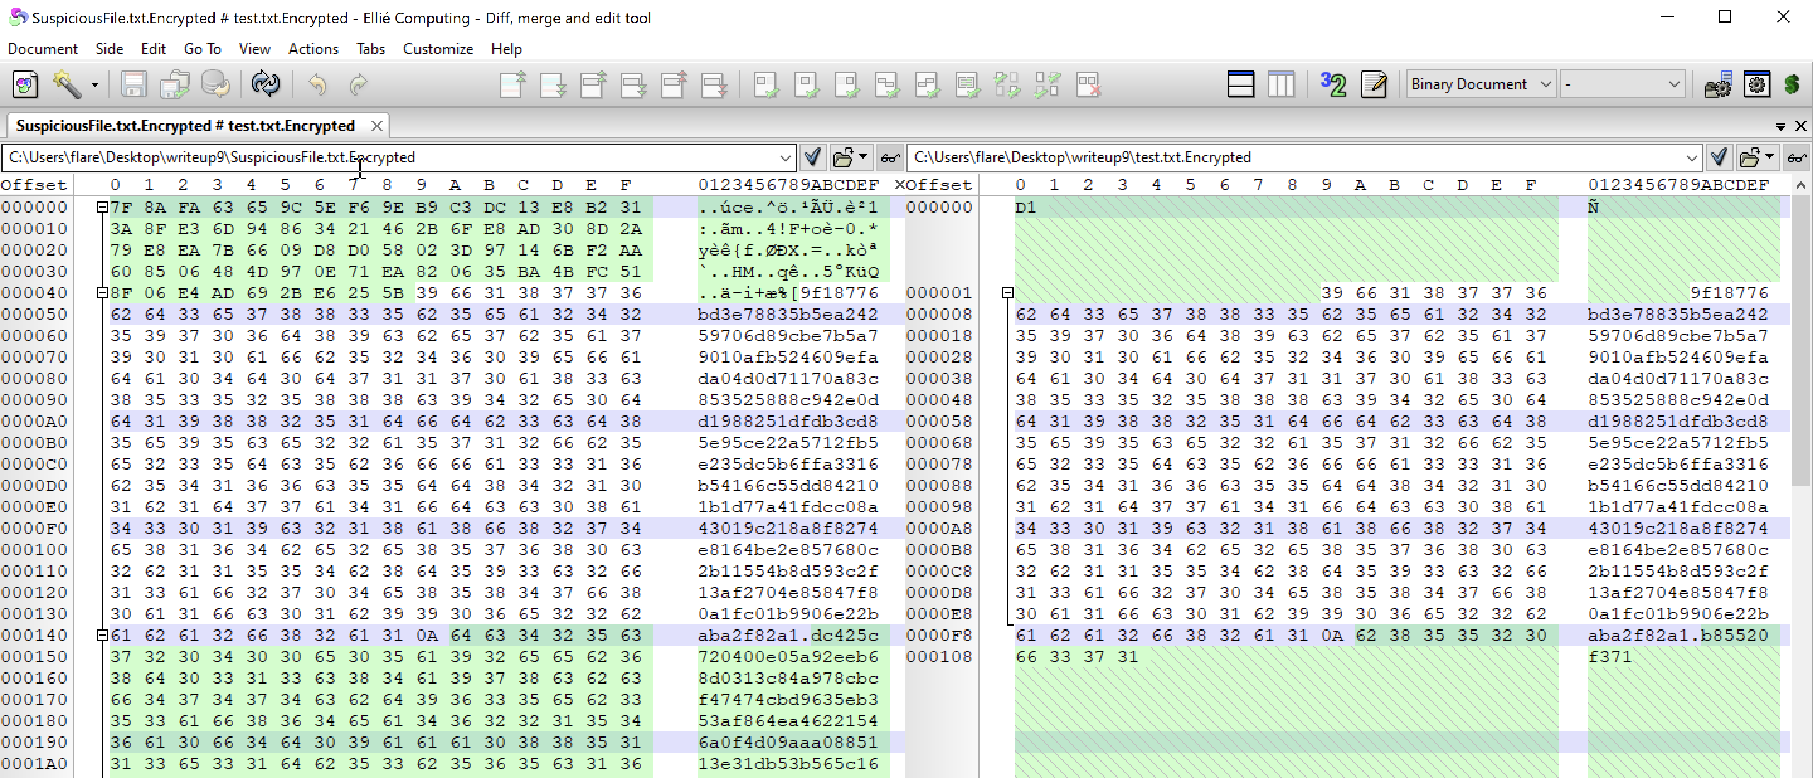This screenshot has width=1813, height=778.
Task: Expand the left file path history dropdown
Action: [x=785, y=157]
